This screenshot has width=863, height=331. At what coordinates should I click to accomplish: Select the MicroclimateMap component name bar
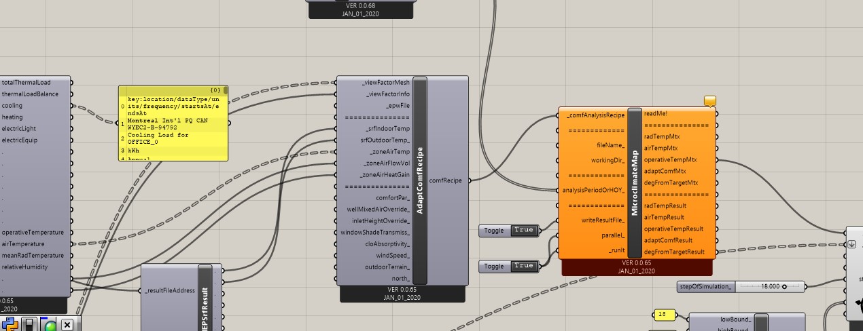(x=635, y=182)
